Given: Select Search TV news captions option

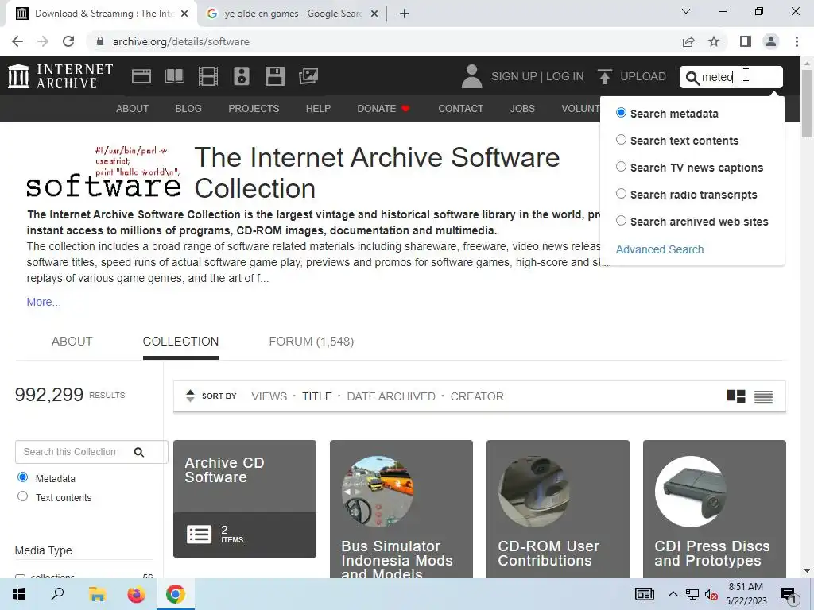Looking at the screenshot, I should pos(621,167).
